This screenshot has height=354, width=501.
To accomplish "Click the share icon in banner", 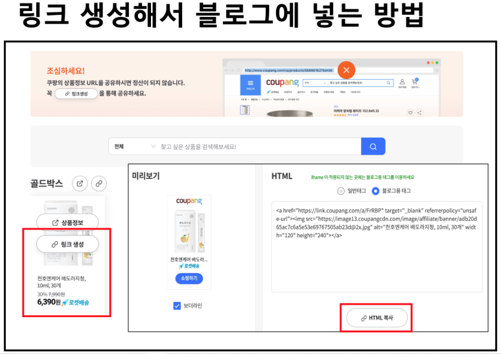I will 419,112.
